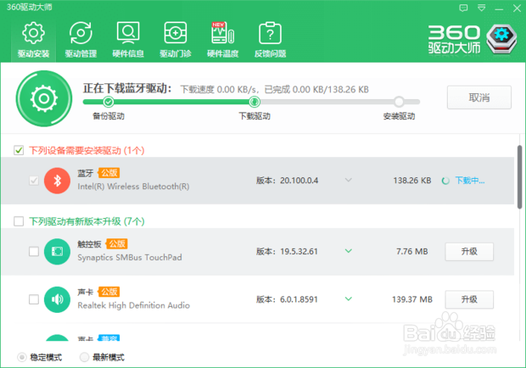Open 反馈问题 tab
The image size is (526, 368).
pyautogui.click(x=270, y=40)
